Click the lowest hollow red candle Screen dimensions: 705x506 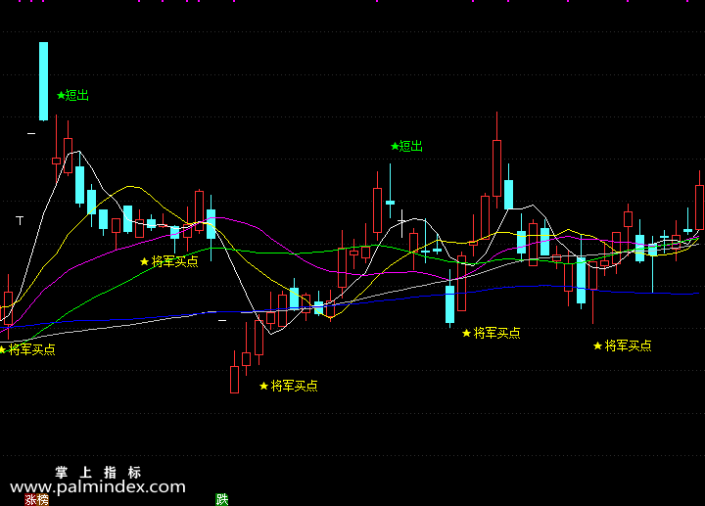pos(234,380)
